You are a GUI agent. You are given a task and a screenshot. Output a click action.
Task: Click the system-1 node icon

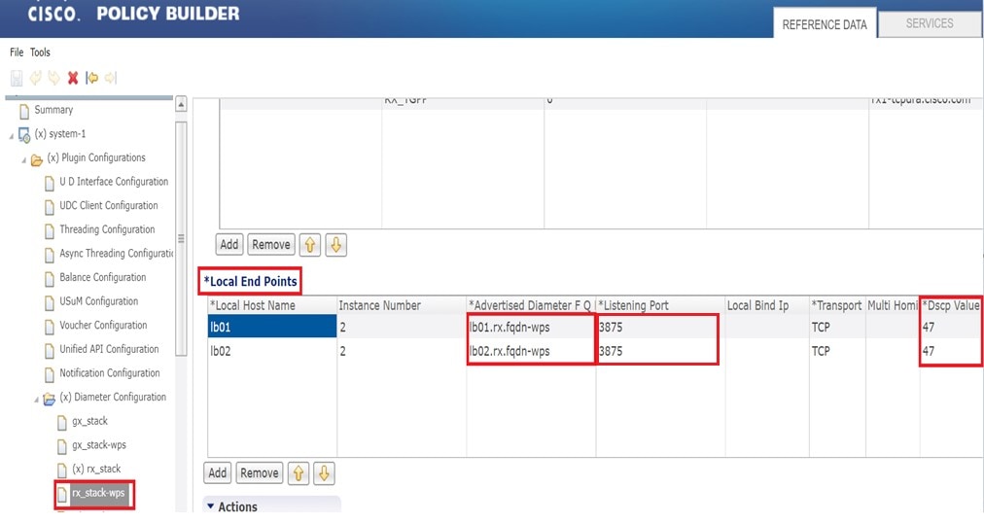click(24, 135)
